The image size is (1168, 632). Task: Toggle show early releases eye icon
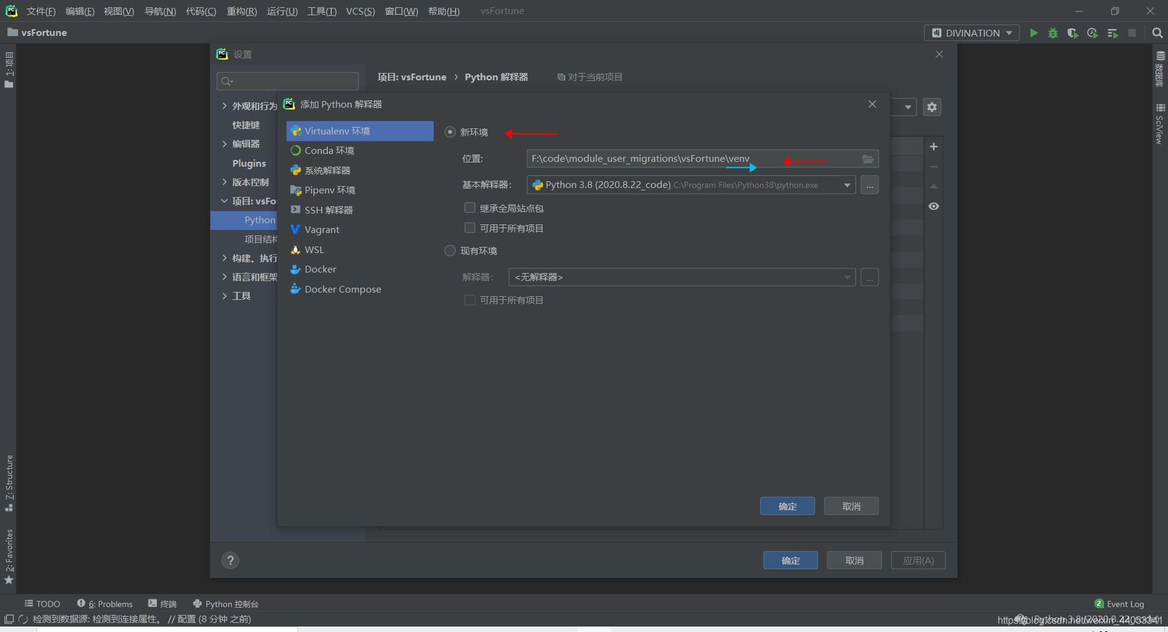point(934,206)
